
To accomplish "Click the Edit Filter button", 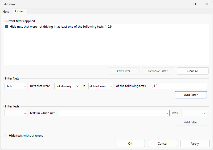I will (124, 71).
